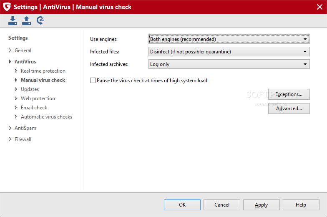Enable pause virus check at high system load
This screenshot has height=217, width=327.
point(93,80)
